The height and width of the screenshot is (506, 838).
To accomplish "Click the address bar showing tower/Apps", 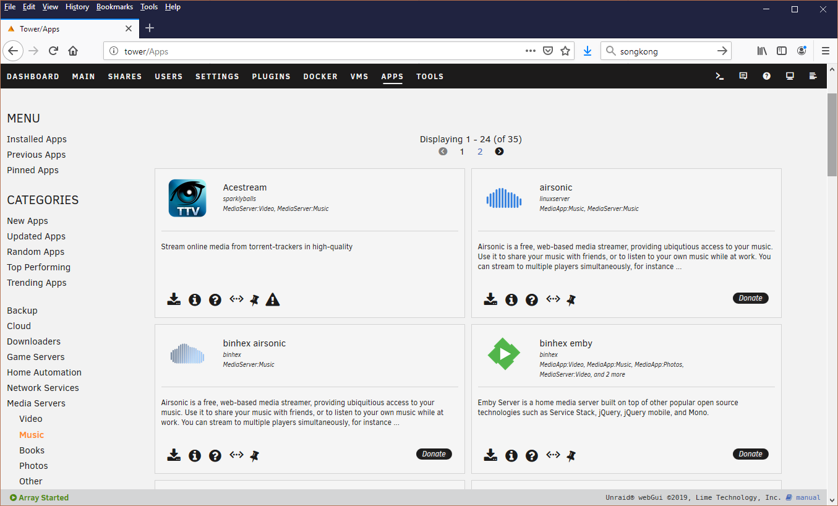I will pyautogui.click(x=339, y=51).
